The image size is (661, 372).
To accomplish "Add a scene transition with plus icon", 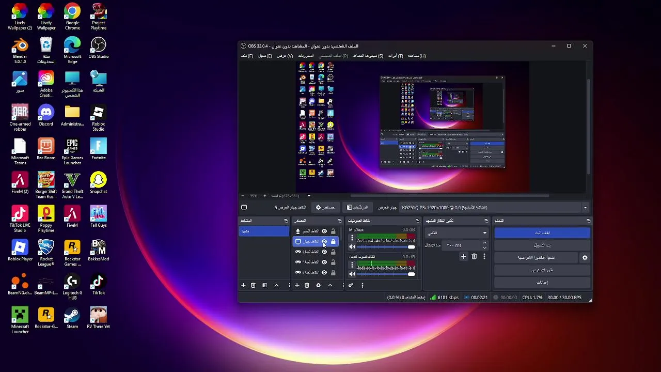I will (464, 256).
